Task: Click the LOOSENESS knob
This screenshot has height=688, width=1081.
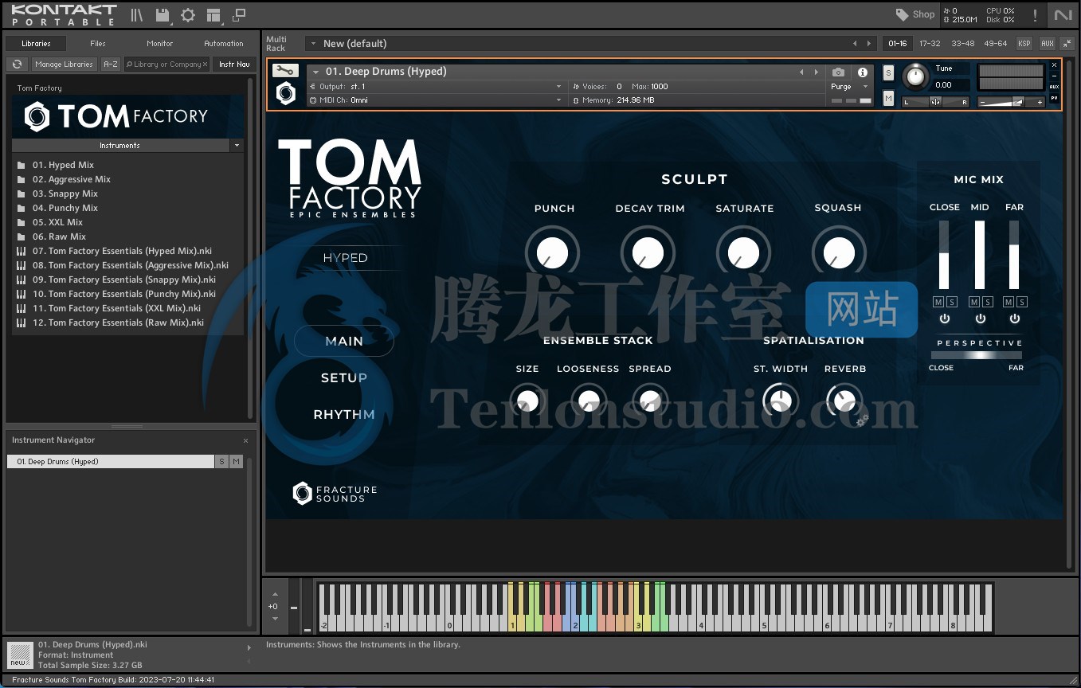Action: pos(588,401)
